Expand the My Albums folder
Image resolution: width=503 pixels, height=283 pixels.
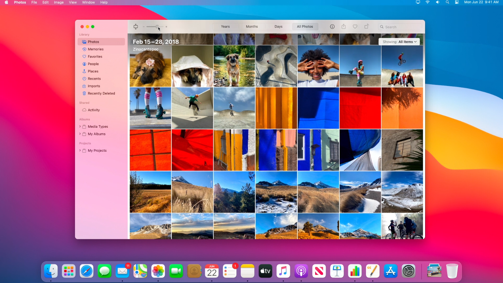pos(80,134)
